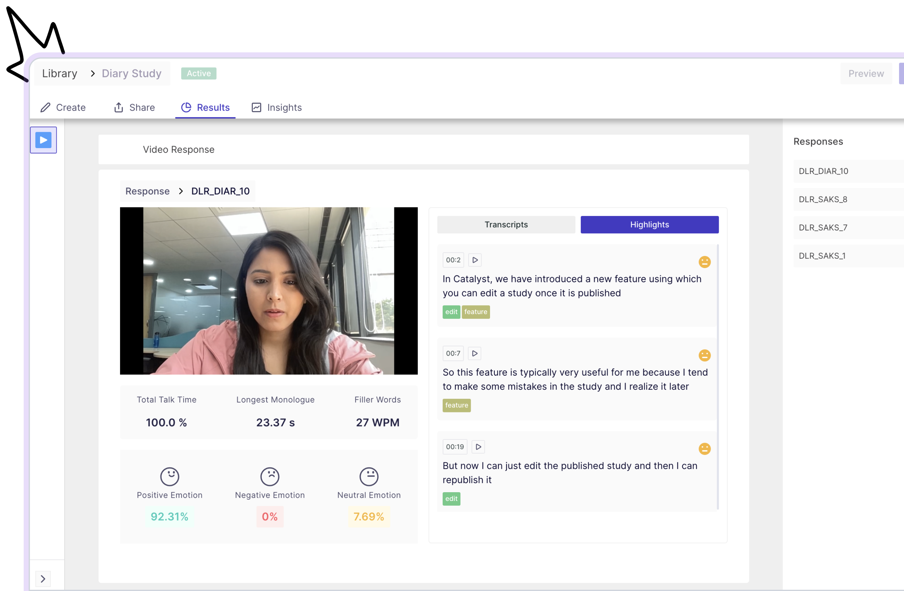Click the DLR_DIAR_10 breadcrumb label
The height and width of the screenshot is (591, 904).
click(220, 191)
